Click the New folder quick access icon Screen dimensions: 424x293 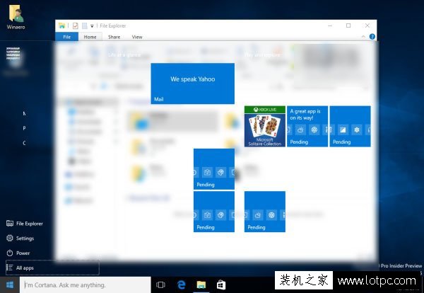pos(85,25)
